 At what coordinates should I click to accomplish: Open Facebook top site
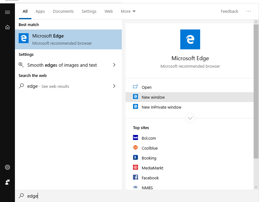tap(190, 178)
